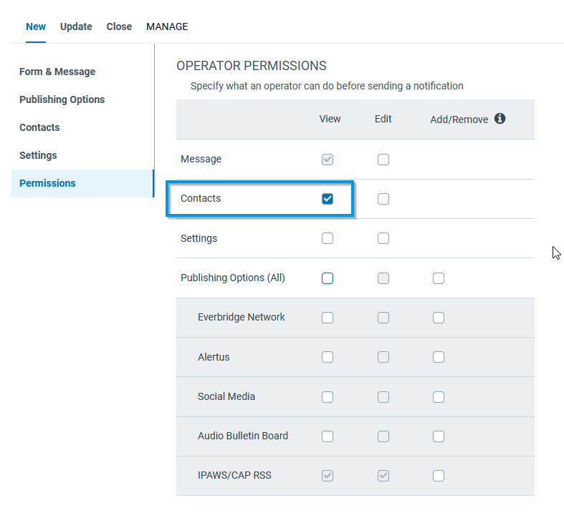The height and width of the screenshot is (523, 564).
Task: Check Add/Remove for IPAWS/CAP RSS
Action: coord(439,476)
